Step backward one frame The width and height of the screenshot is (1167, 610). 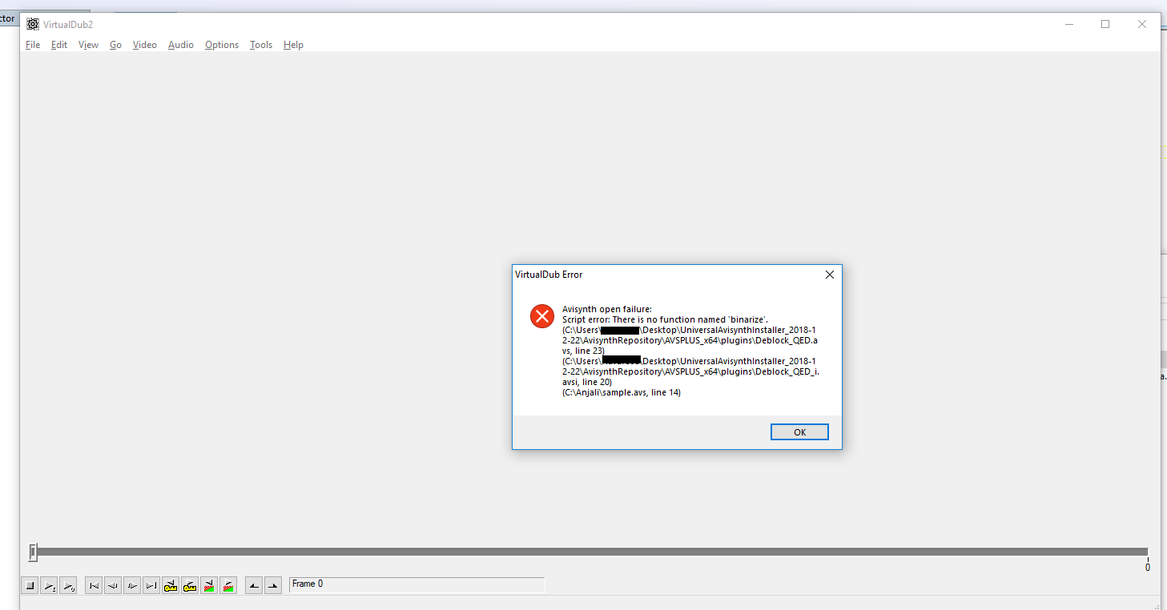(x=113, y=585)
